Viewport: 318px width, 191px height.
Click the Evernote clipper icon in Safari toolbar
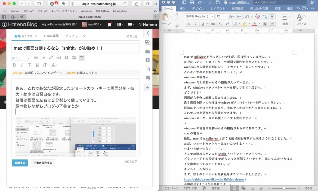coord(63,4)
